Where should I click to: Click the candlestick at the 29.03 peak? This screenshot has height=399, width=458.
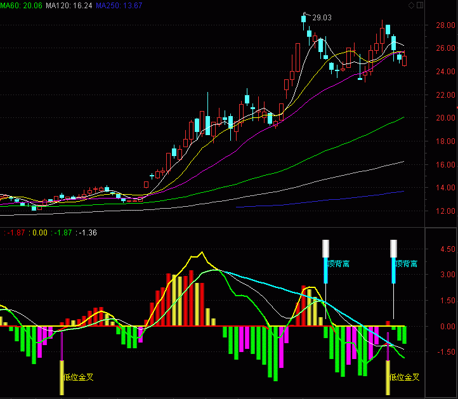pos(303,19)
